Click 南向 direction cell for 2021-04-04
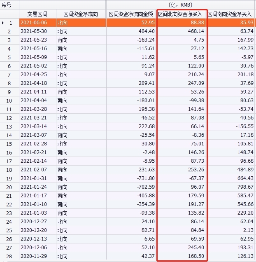This screenshot has height=262, width=256. click(81, 101)
